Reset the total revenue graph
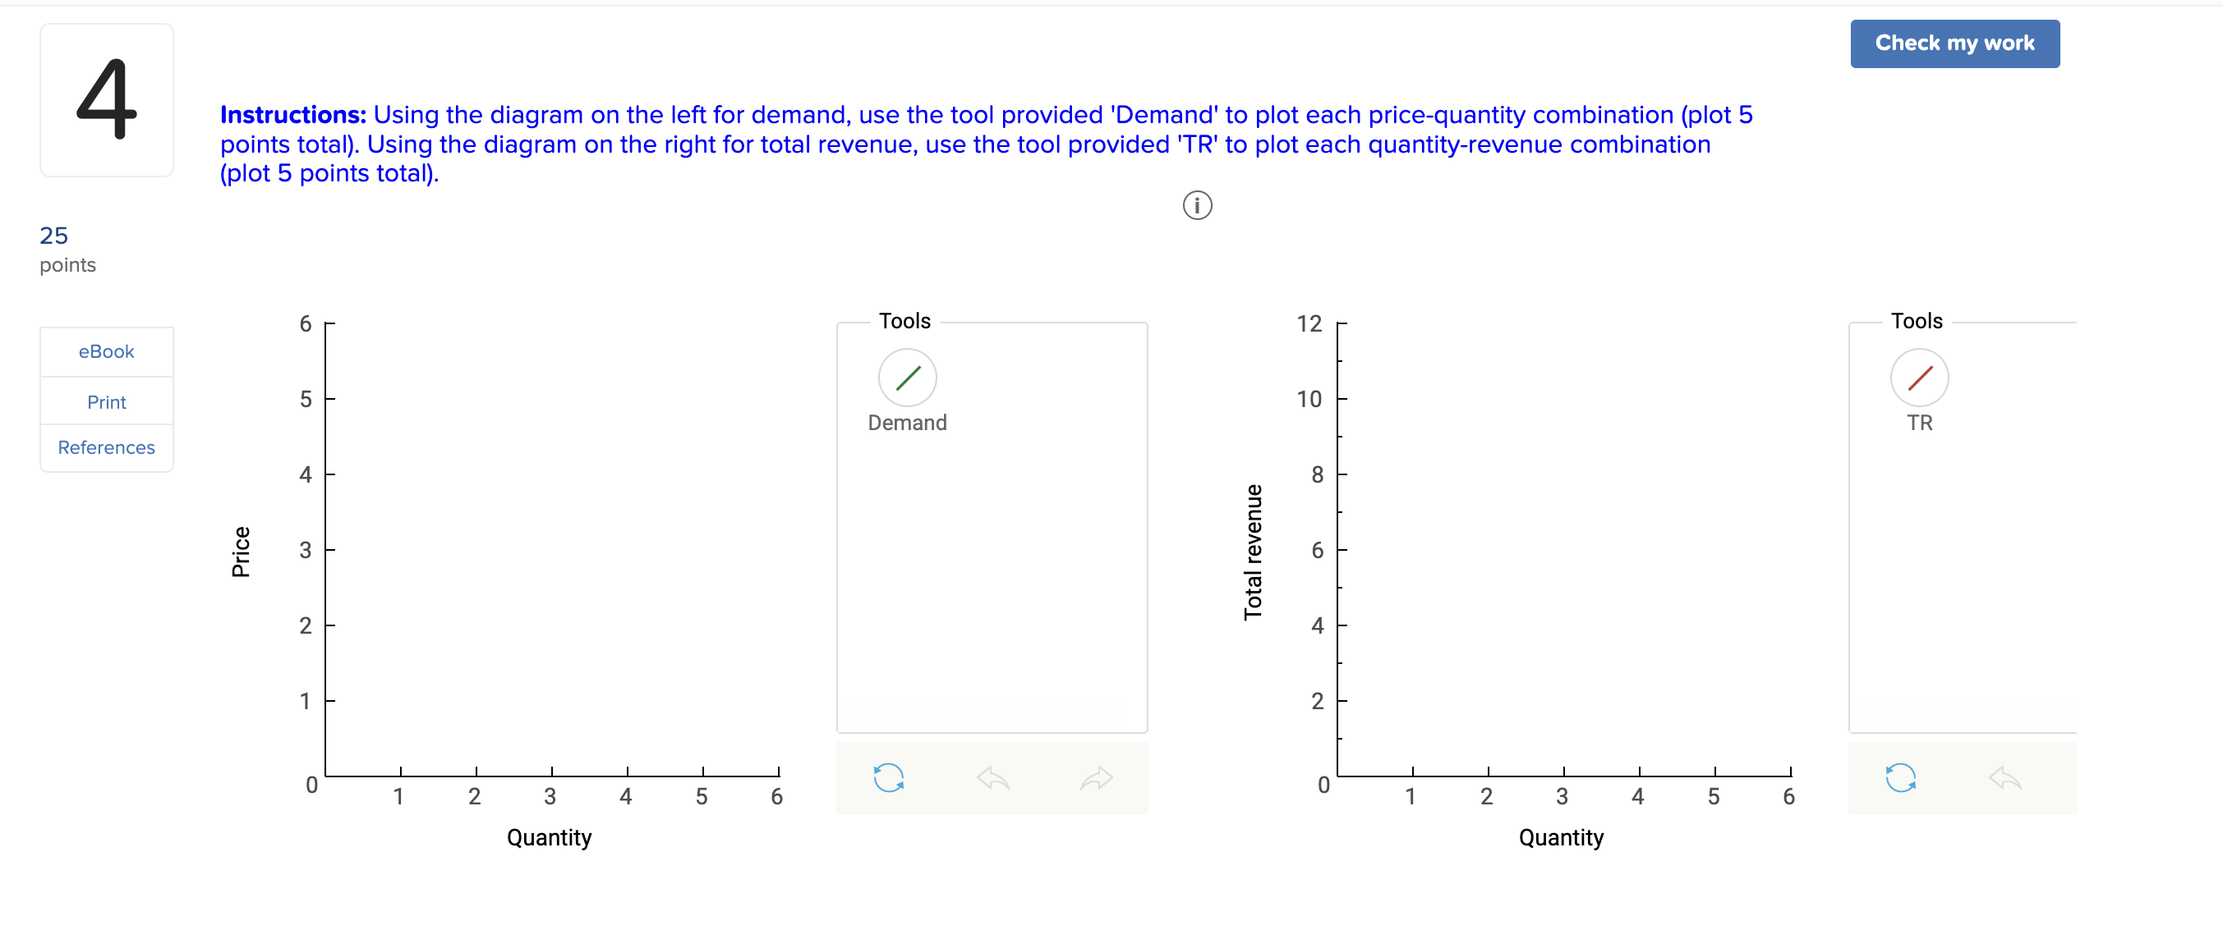The width and height of the screenshot is (2223, 939). coord(1900,778)
